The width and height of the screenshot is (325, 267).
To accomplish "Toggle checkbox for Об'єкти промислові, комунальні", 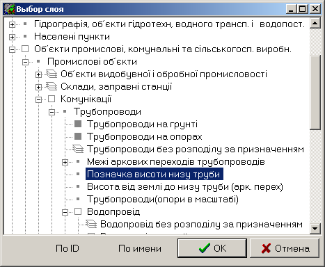I will click(25, 49).
